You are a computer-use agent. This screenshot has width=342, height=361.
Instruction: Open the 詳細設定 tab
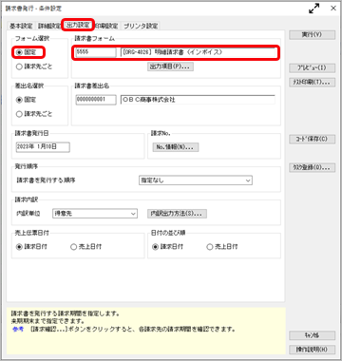pyautogui.click(x=49, y=26)
